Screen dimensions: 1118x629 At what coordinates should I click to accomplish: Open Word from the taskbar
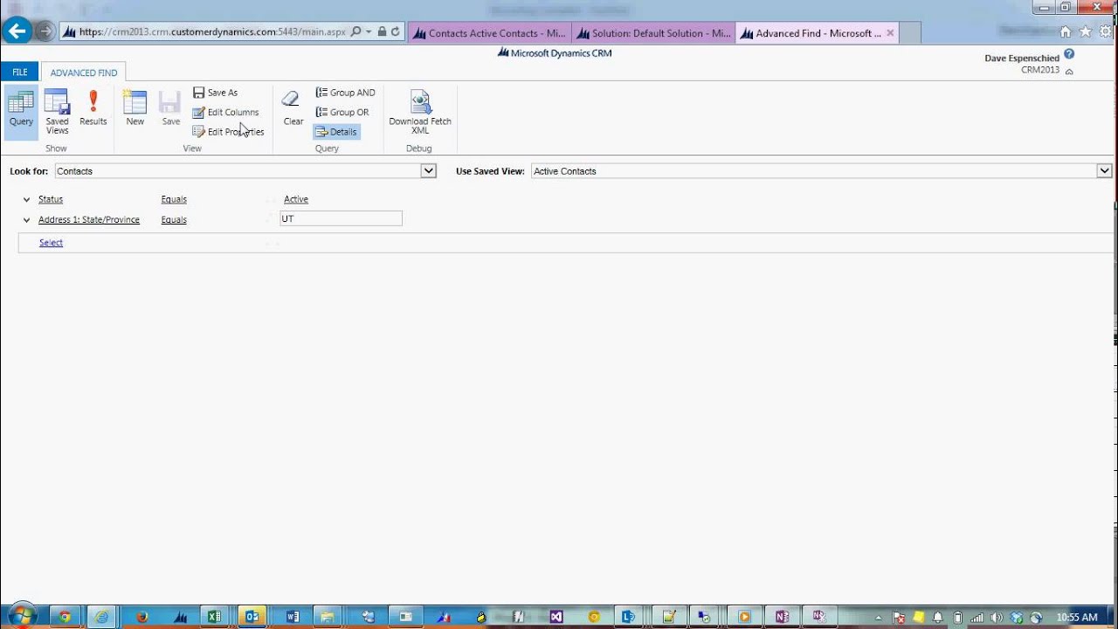tap(293, 617)
